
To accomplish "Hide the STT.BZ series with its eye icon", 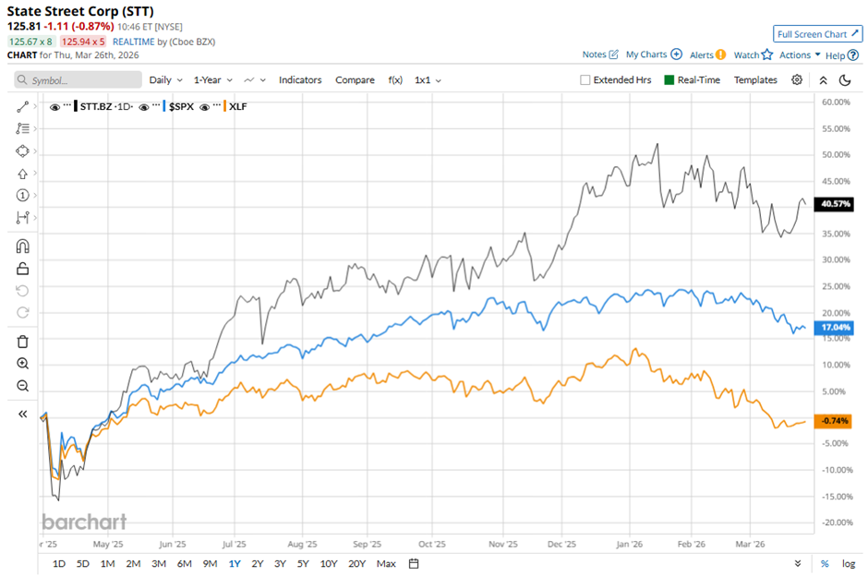I will [x=54, y=107].
